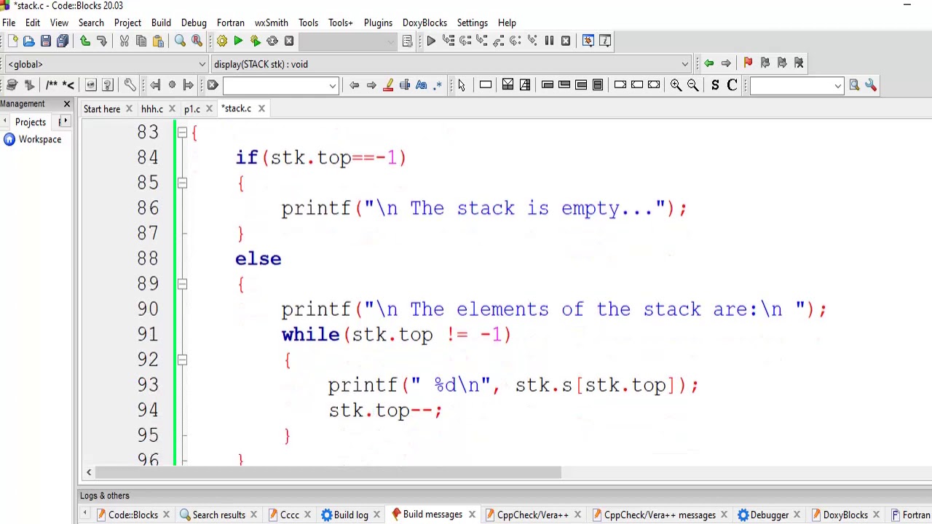Image resolution: width=932 pixels, height=524 pixels.
Task: Run program with green play icon
Action: (238, 41)
